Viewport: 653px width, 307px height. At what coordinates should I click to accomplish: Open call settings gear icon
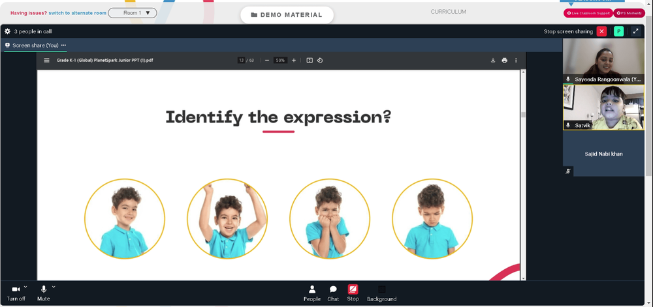tap(7, 31)
